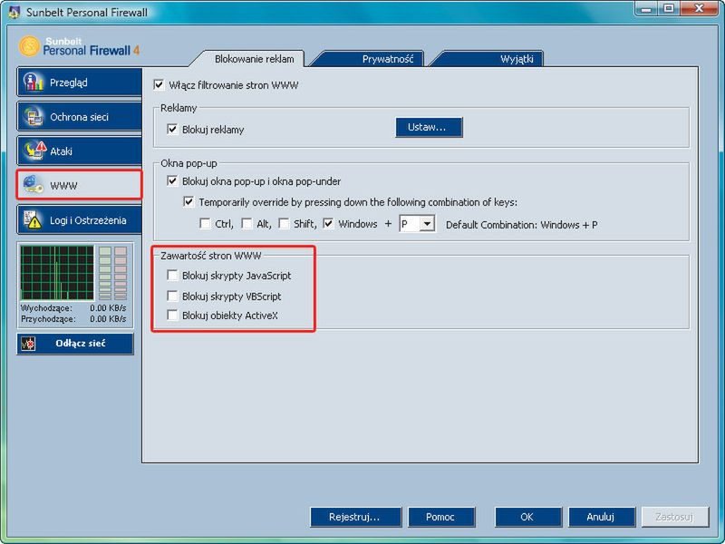Click the network traffic graph
The width and height of the screenshot is (725, 544).
tap(57, 273)
